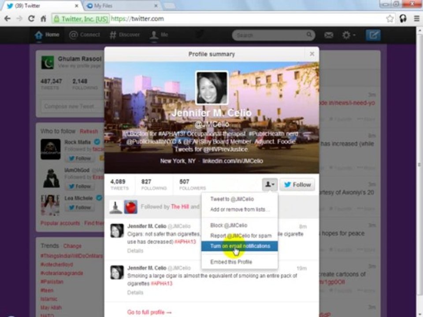Select Tweet to @JMCelio

click(239, 199)
